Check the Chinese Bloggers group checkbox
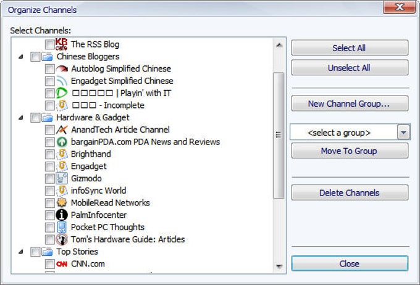The width and height of the screenshot is (420, 285). (35, 57)
